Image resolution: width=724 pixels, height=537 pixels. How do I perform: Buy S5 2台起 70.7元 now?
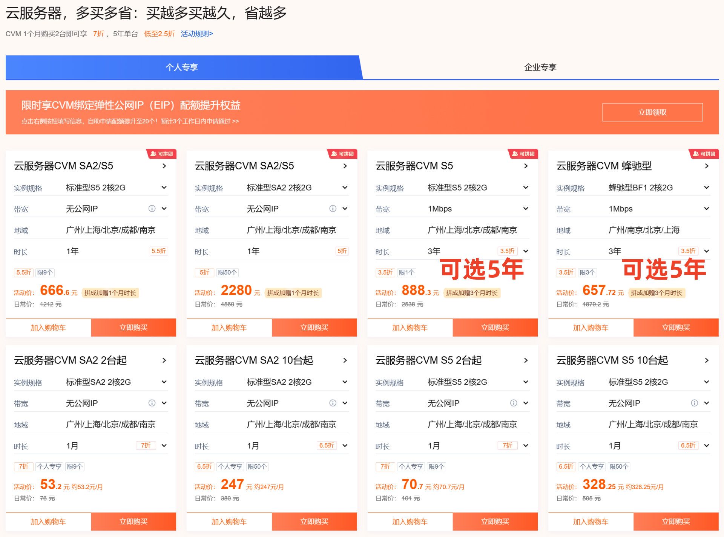pos(495,522)
